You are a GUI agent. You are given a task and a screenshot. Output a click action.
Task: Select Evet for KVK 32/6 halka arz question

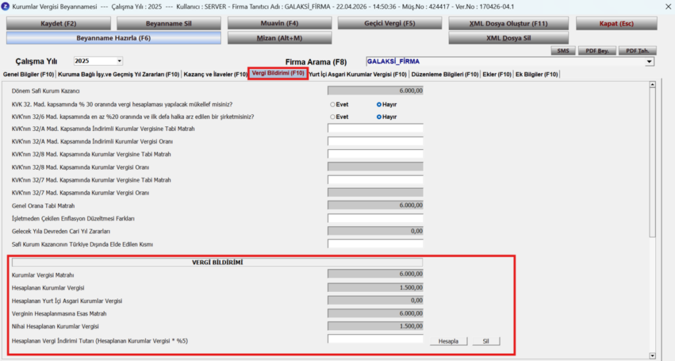(x=333, y=117)
